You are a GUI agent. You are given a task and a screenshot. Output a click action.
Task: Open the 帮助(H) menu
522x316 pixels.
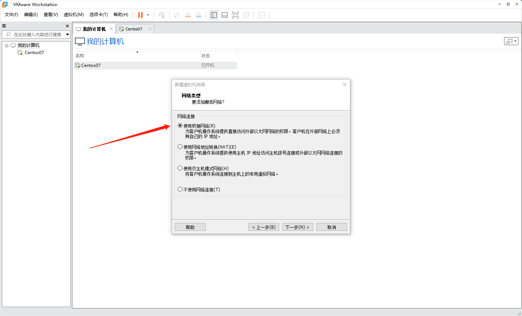(121, 15)
